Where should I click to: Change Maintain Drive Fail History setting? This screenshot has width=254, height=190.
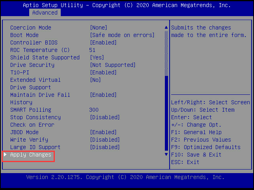tap(103, 95)
